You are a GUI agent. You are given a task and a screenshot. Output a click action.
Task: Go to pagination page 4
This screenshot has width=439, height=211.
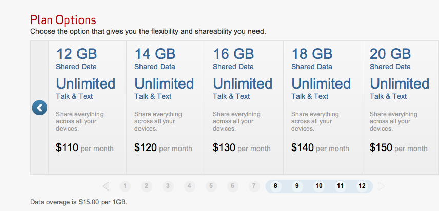pos(190,186)
